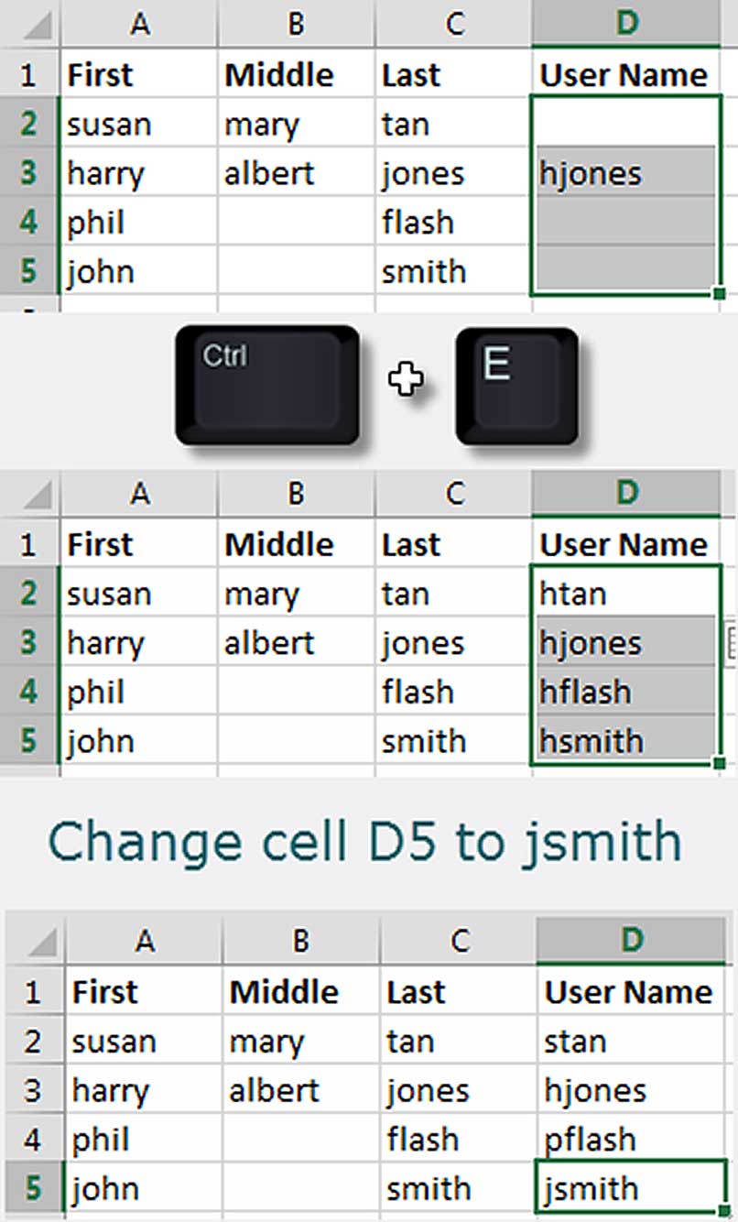Click the row 3 header in the middle spreadsheet
Image resolution: width=738 pixels, height=1222 pixels.
(x=29, y=643)
